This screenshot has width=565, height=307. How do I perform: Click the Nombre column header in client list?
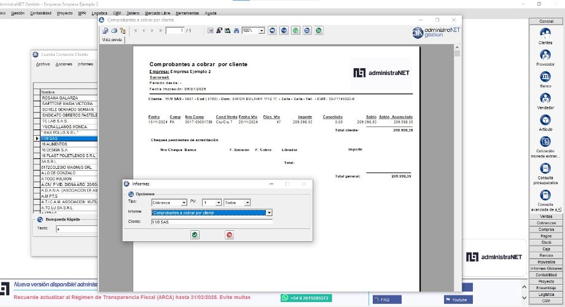pyautogui.click(x=69, y=92)
